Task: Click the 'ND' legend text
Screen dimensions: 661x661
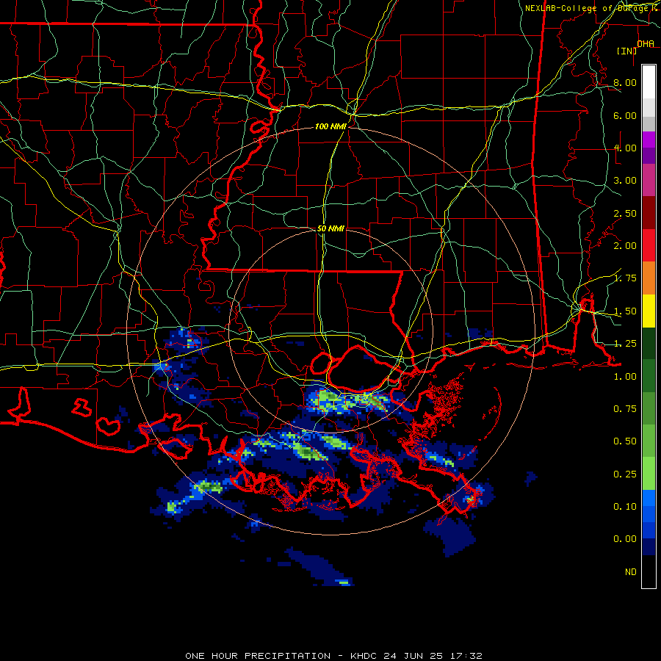Action: [631, 571]
